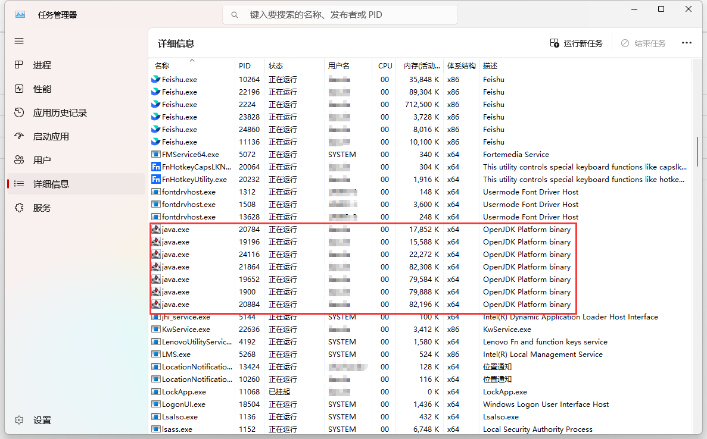Open the three-dot more options menu
Screen dimensions: 707x439
[686, 43]
